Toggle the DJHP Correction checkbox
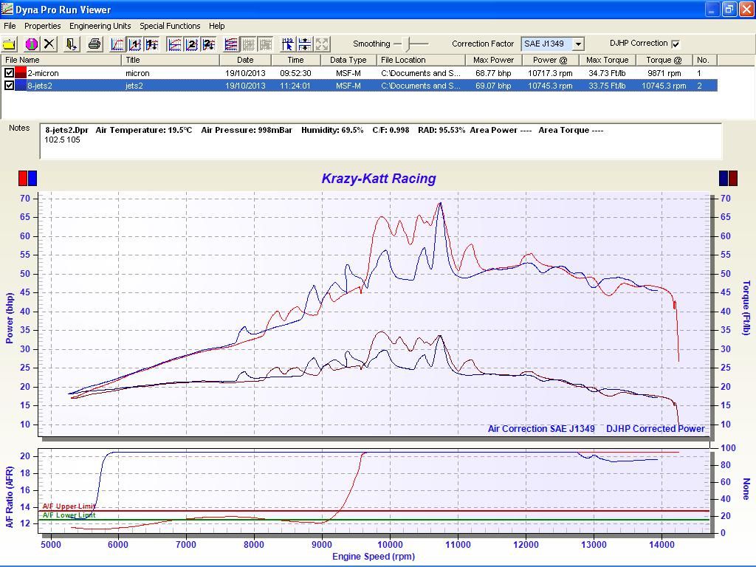The image size is (756, 567). pos(676,44)
